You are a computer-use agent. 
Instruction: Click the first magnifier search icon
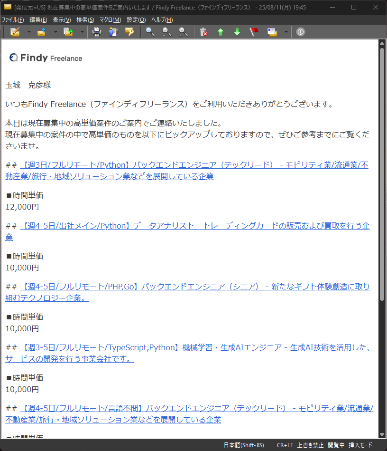150,32
